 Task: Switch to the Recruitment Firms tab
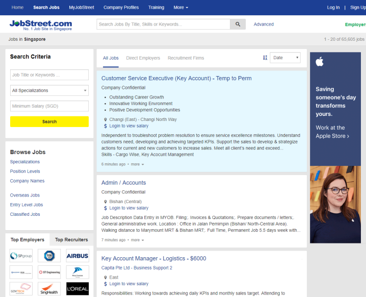(x=186, y=58)
